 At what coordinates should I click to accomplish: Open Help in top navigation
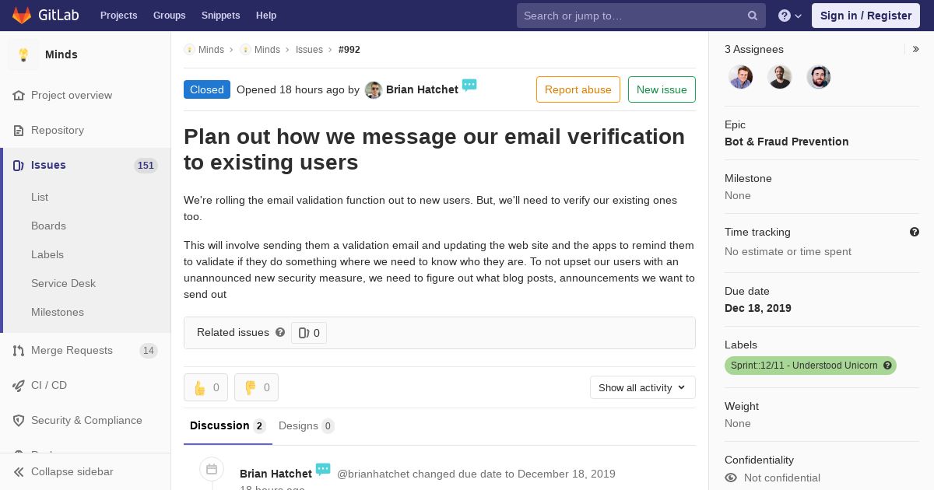click(x=266, y=16)
